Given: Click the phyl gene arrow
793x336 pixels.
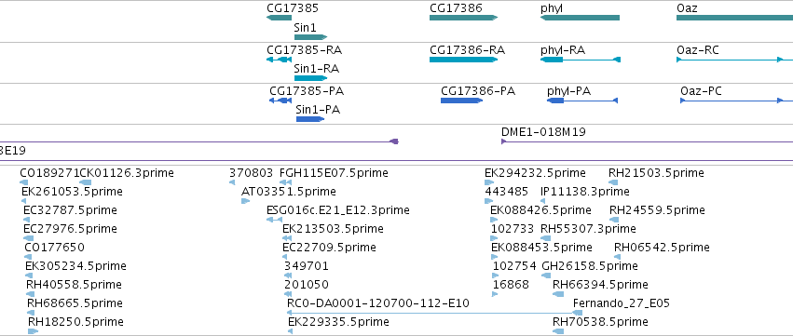Looking at the screenshot, I should 581,18.
